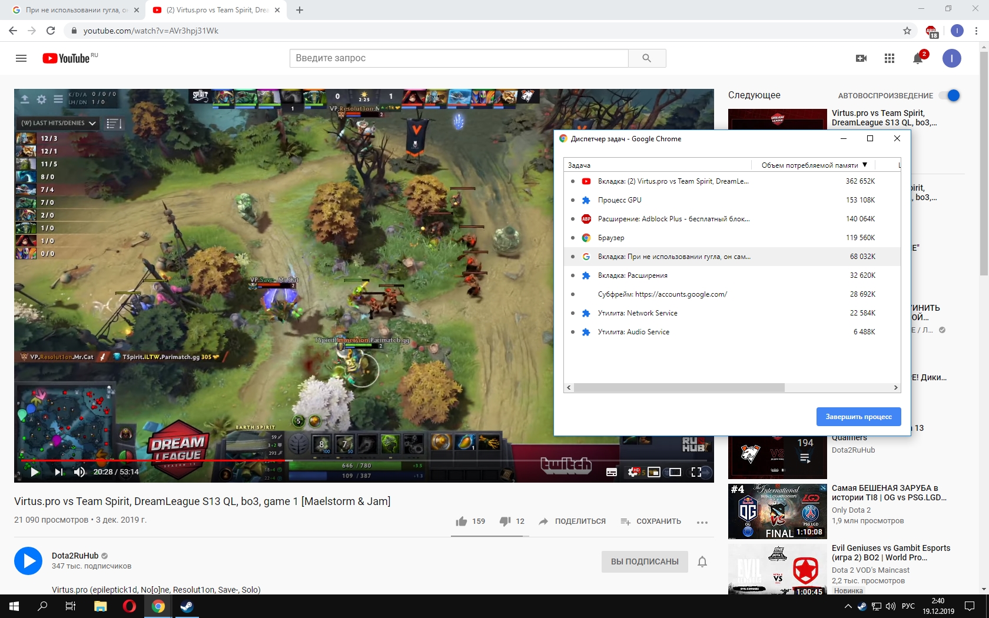Toggle the autoplay switch
This screenshot has height=618, width=989.
(950, 95)
